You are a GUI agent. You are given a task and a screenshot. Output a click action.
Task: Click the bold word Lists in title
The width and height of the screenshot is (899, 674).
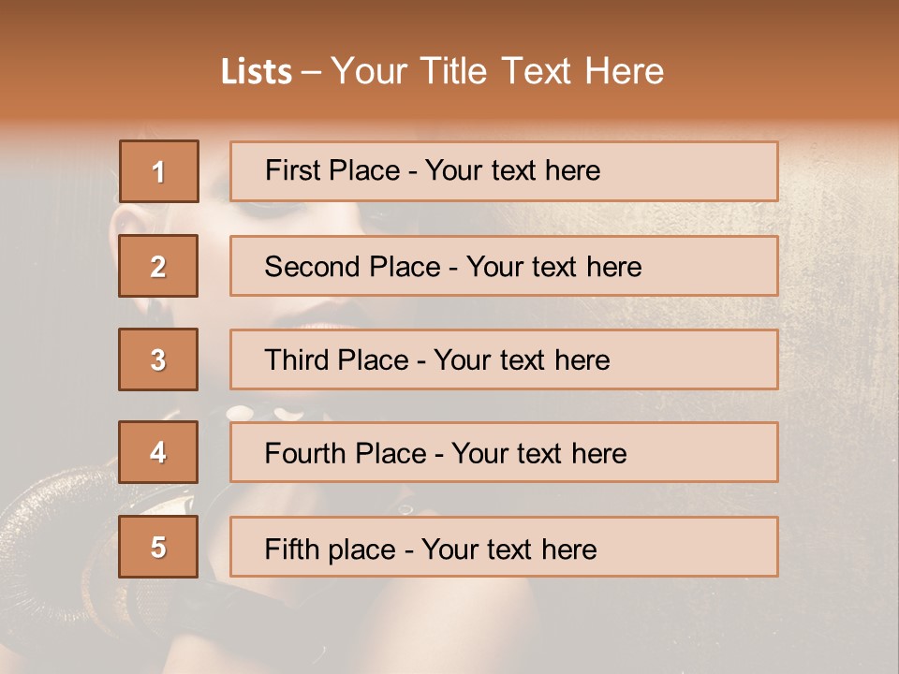[257, 72]
